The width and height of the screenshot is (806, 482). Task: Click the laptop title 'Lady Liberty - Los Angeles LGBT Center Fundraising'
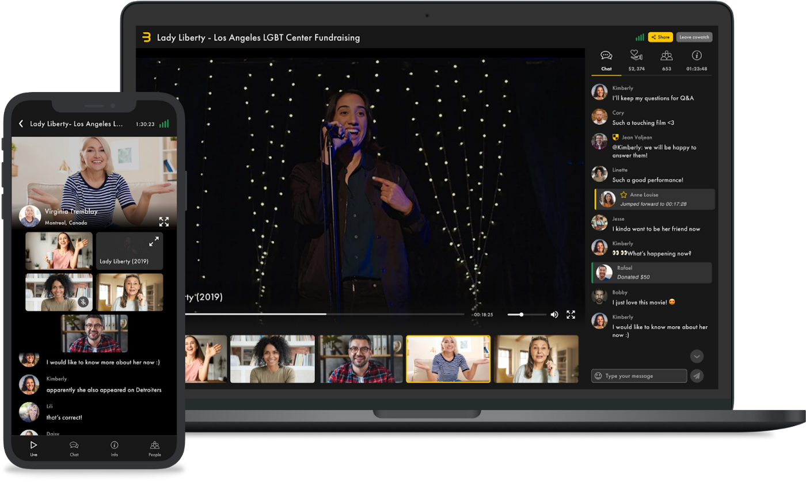coord(258,37)
